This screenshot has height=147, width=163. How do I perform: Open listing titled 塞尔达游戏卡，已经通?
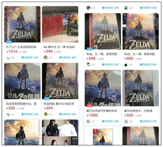coord(138,111)
